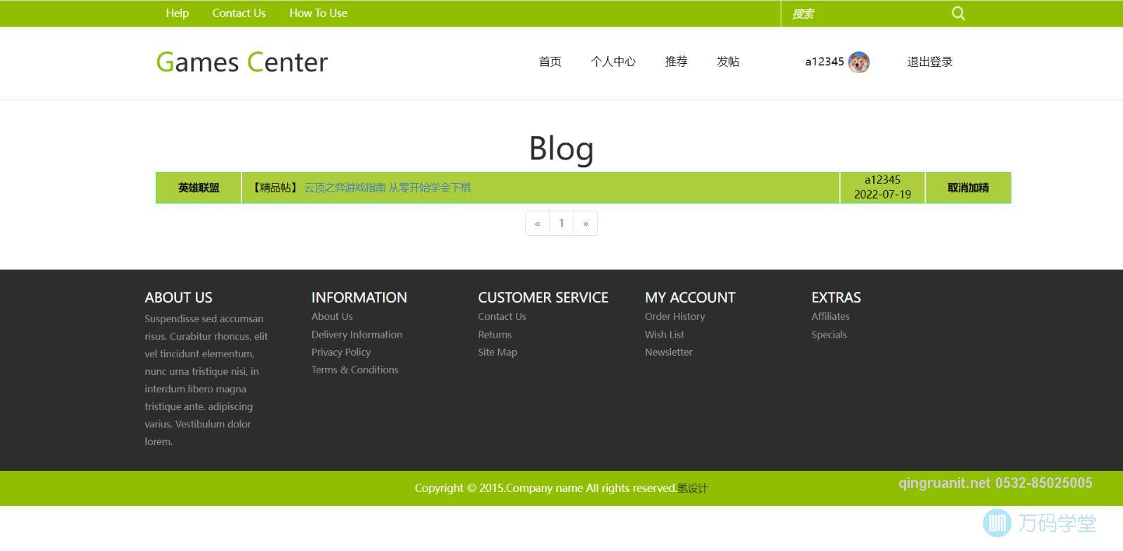Screen dimensions: 1123x551
Task: Select 首页 in the navigation menu
Action: coord(550,62)
